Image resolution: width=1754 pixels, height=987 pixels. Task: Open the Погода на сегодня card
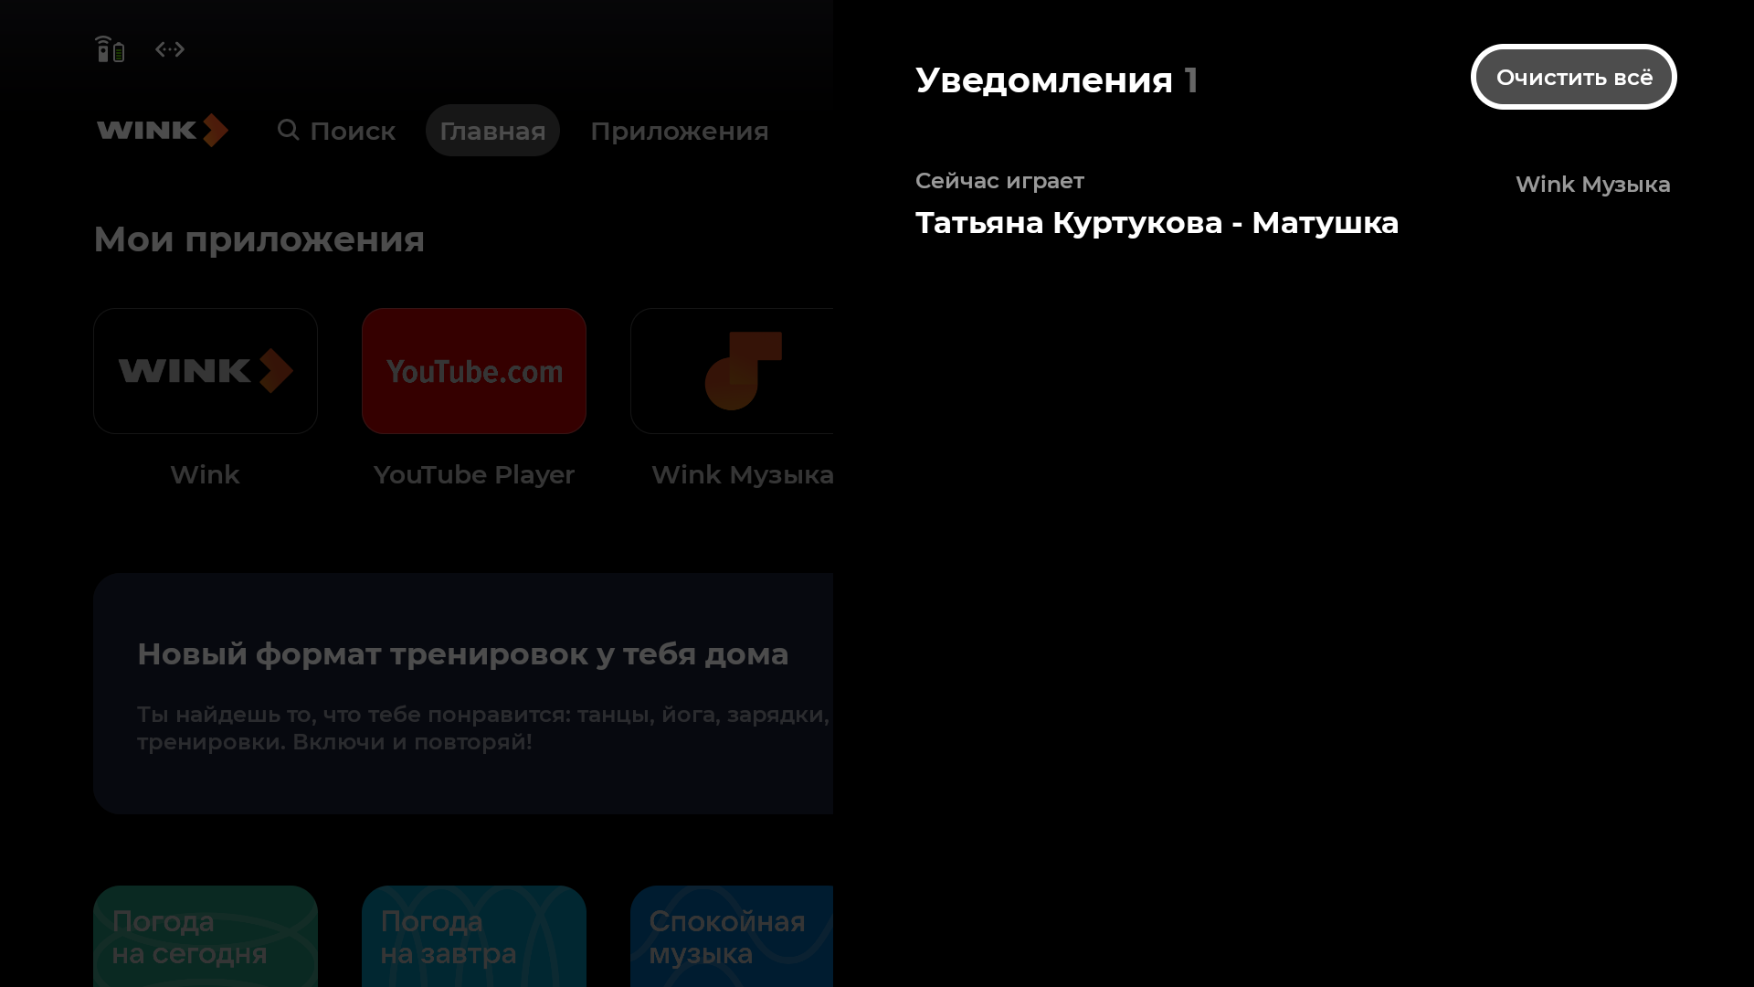click(x=206, y=936)
